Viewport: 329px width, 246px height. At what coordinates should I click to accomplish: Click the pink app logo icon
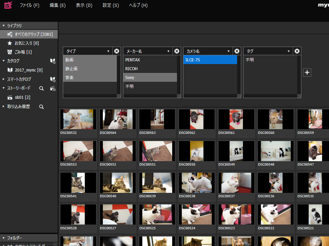coord(8,5)
